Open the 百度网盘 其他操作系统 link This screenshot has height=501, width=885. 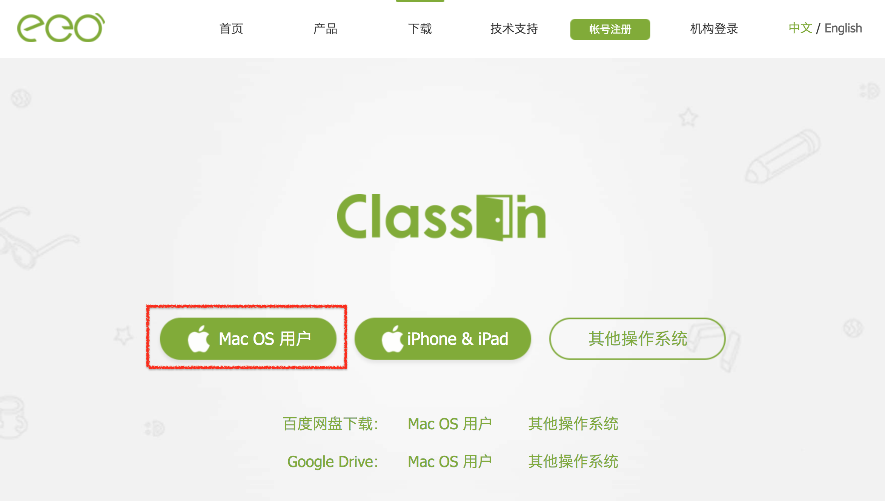[x=573, y=424]
